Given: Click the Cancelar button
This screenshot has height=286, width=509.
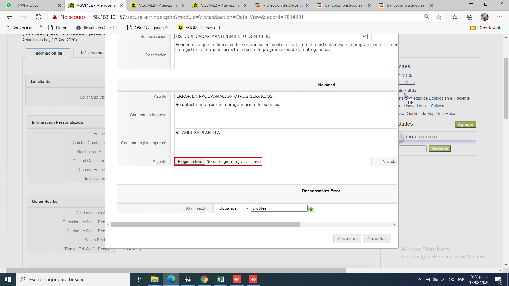Looking at the screenshot, I should 377,239.
